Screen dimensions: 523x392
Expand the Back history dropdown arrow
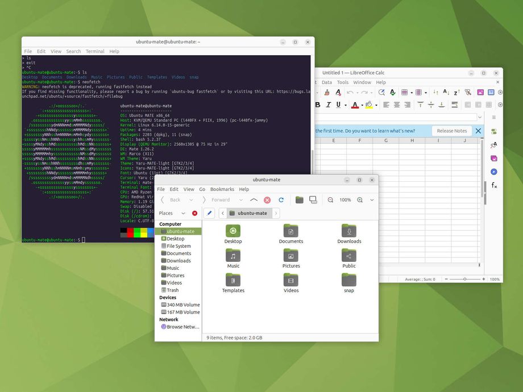pos(190,200)
